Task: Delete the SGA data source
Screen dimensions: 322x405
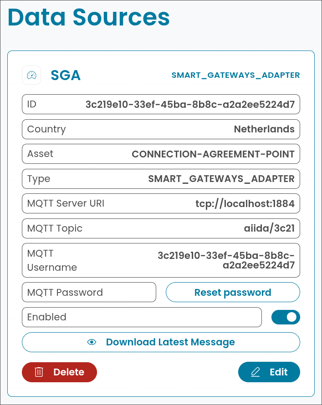Action: [59, 372]
